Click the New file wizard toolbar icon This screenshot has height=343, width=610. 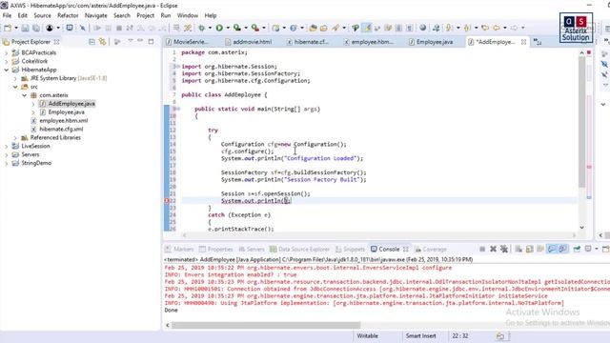coord(8,28)
